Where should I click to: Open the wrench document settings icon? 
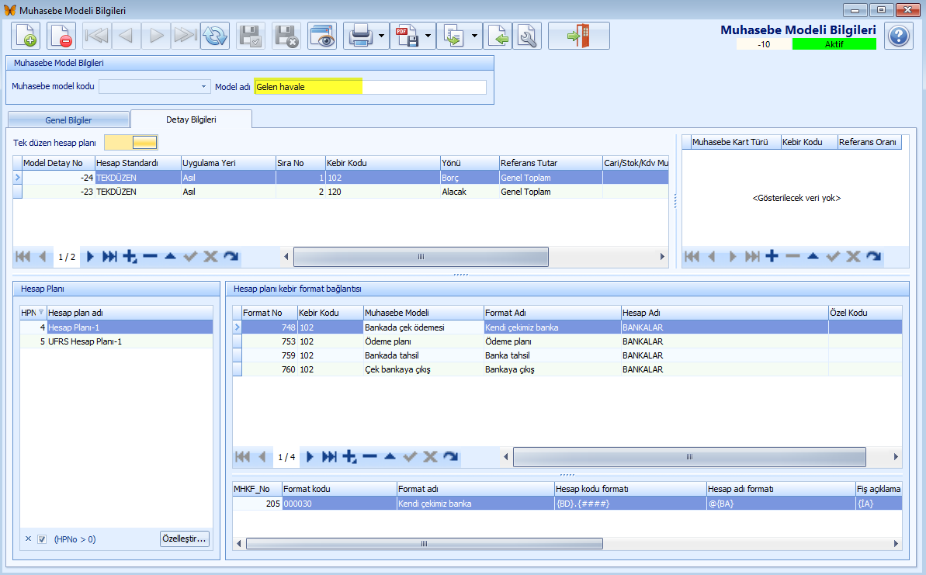(527, 36)
